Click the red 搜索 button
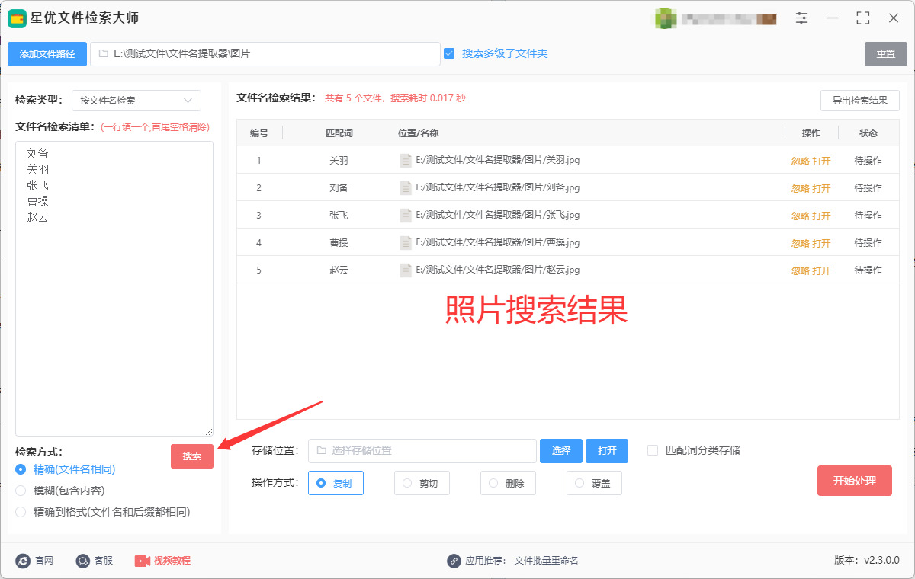The image size is (915, 579). coord(192,456)
